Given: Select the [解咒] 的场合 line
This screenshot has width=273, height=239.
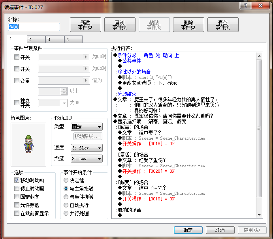Looking at the screenshot, I should [x=132, y=182].
